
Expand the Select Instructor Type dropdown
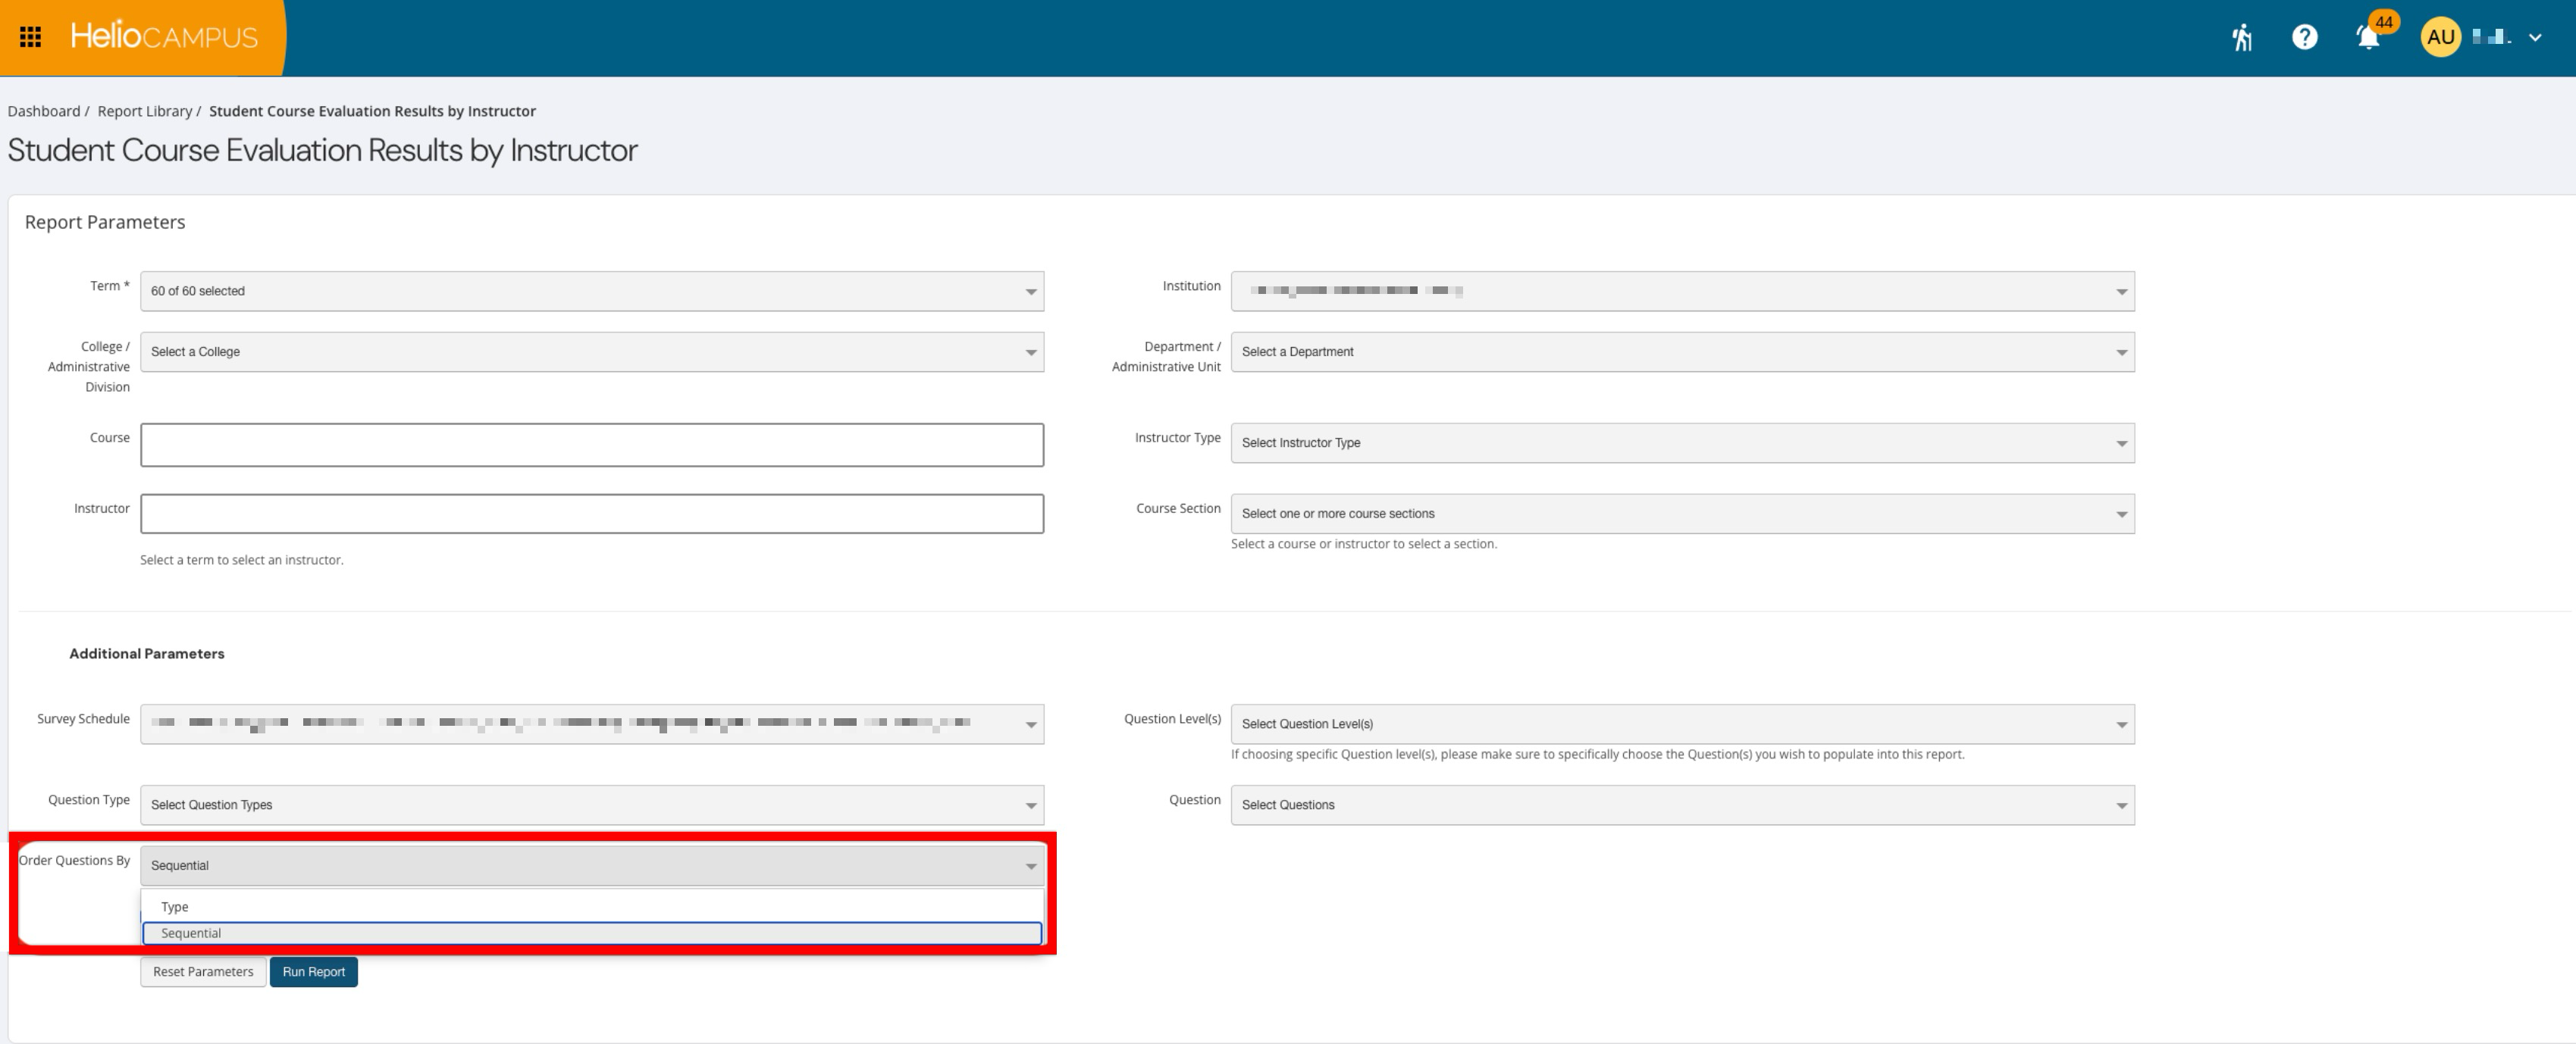(1682, 442)
